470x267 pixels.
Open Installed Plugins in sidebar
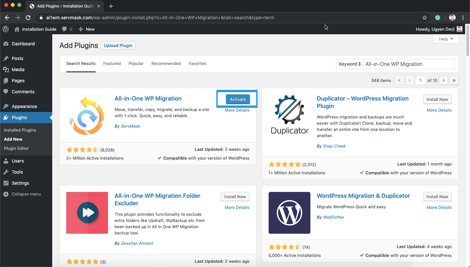[x=20, y=130]
